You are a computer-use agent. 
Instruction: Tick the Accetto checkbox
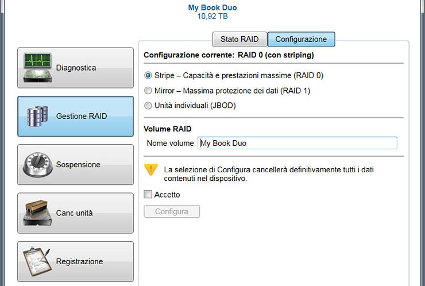click(x=148, y=195)
